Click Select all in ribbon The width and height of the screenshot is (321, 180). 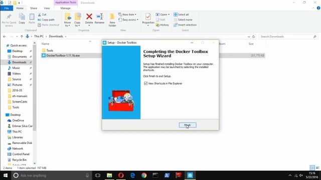pos(181,14)
